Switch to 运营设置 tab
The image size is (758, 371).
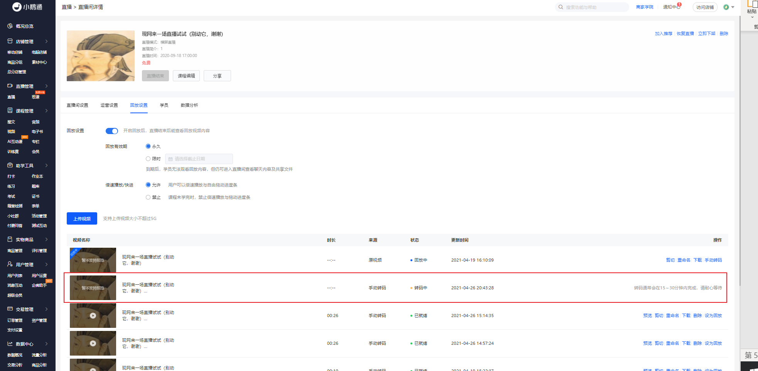point(109,105)
